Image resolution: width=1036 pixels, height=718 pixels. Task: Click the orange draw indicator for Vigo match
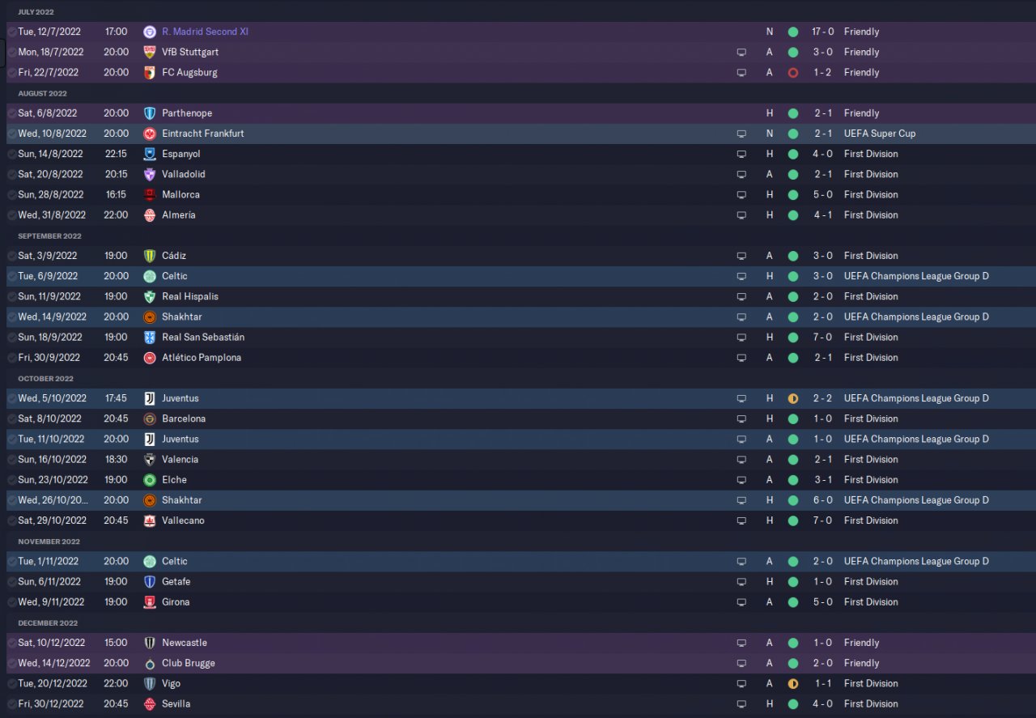(793, 684)
